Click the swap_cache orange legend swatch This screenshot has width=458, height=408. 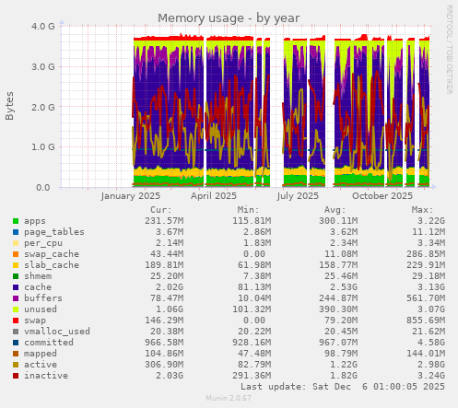click(x=16, y=254)
